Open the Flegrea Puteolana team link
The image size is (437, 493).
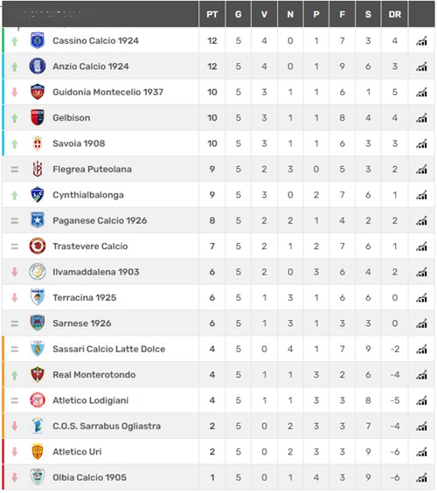coord(92,170)
